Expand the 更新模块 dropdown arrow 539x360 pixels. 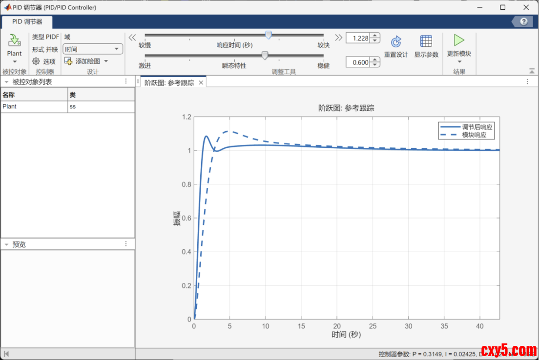click(x=459, y=61)
